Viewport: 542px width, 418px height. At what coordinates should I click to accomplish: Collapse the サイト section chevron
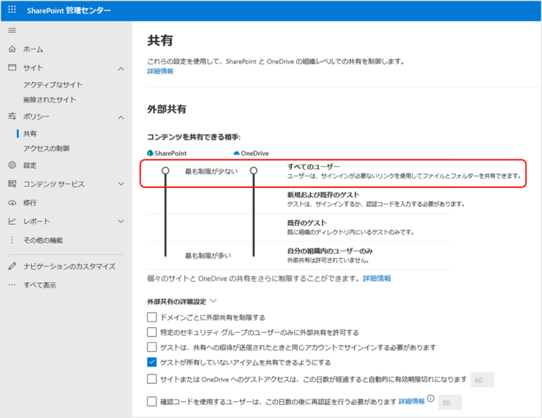point(121,68)
